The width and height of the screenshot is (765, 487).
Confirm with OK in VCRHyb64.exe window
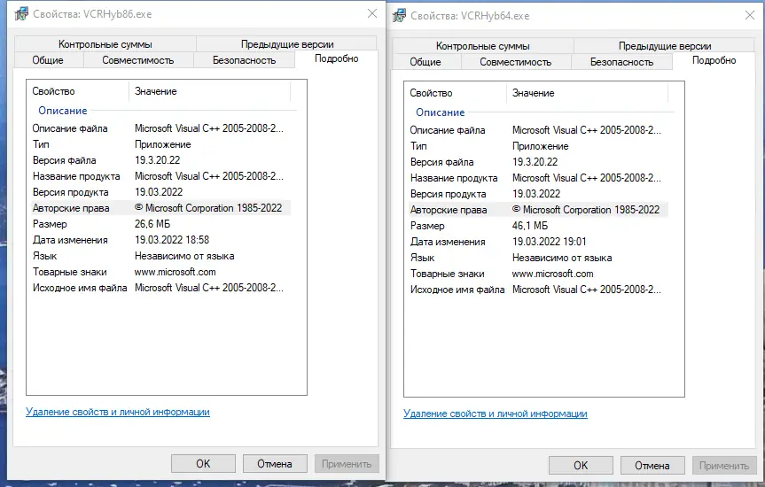[x=581, y=465]
